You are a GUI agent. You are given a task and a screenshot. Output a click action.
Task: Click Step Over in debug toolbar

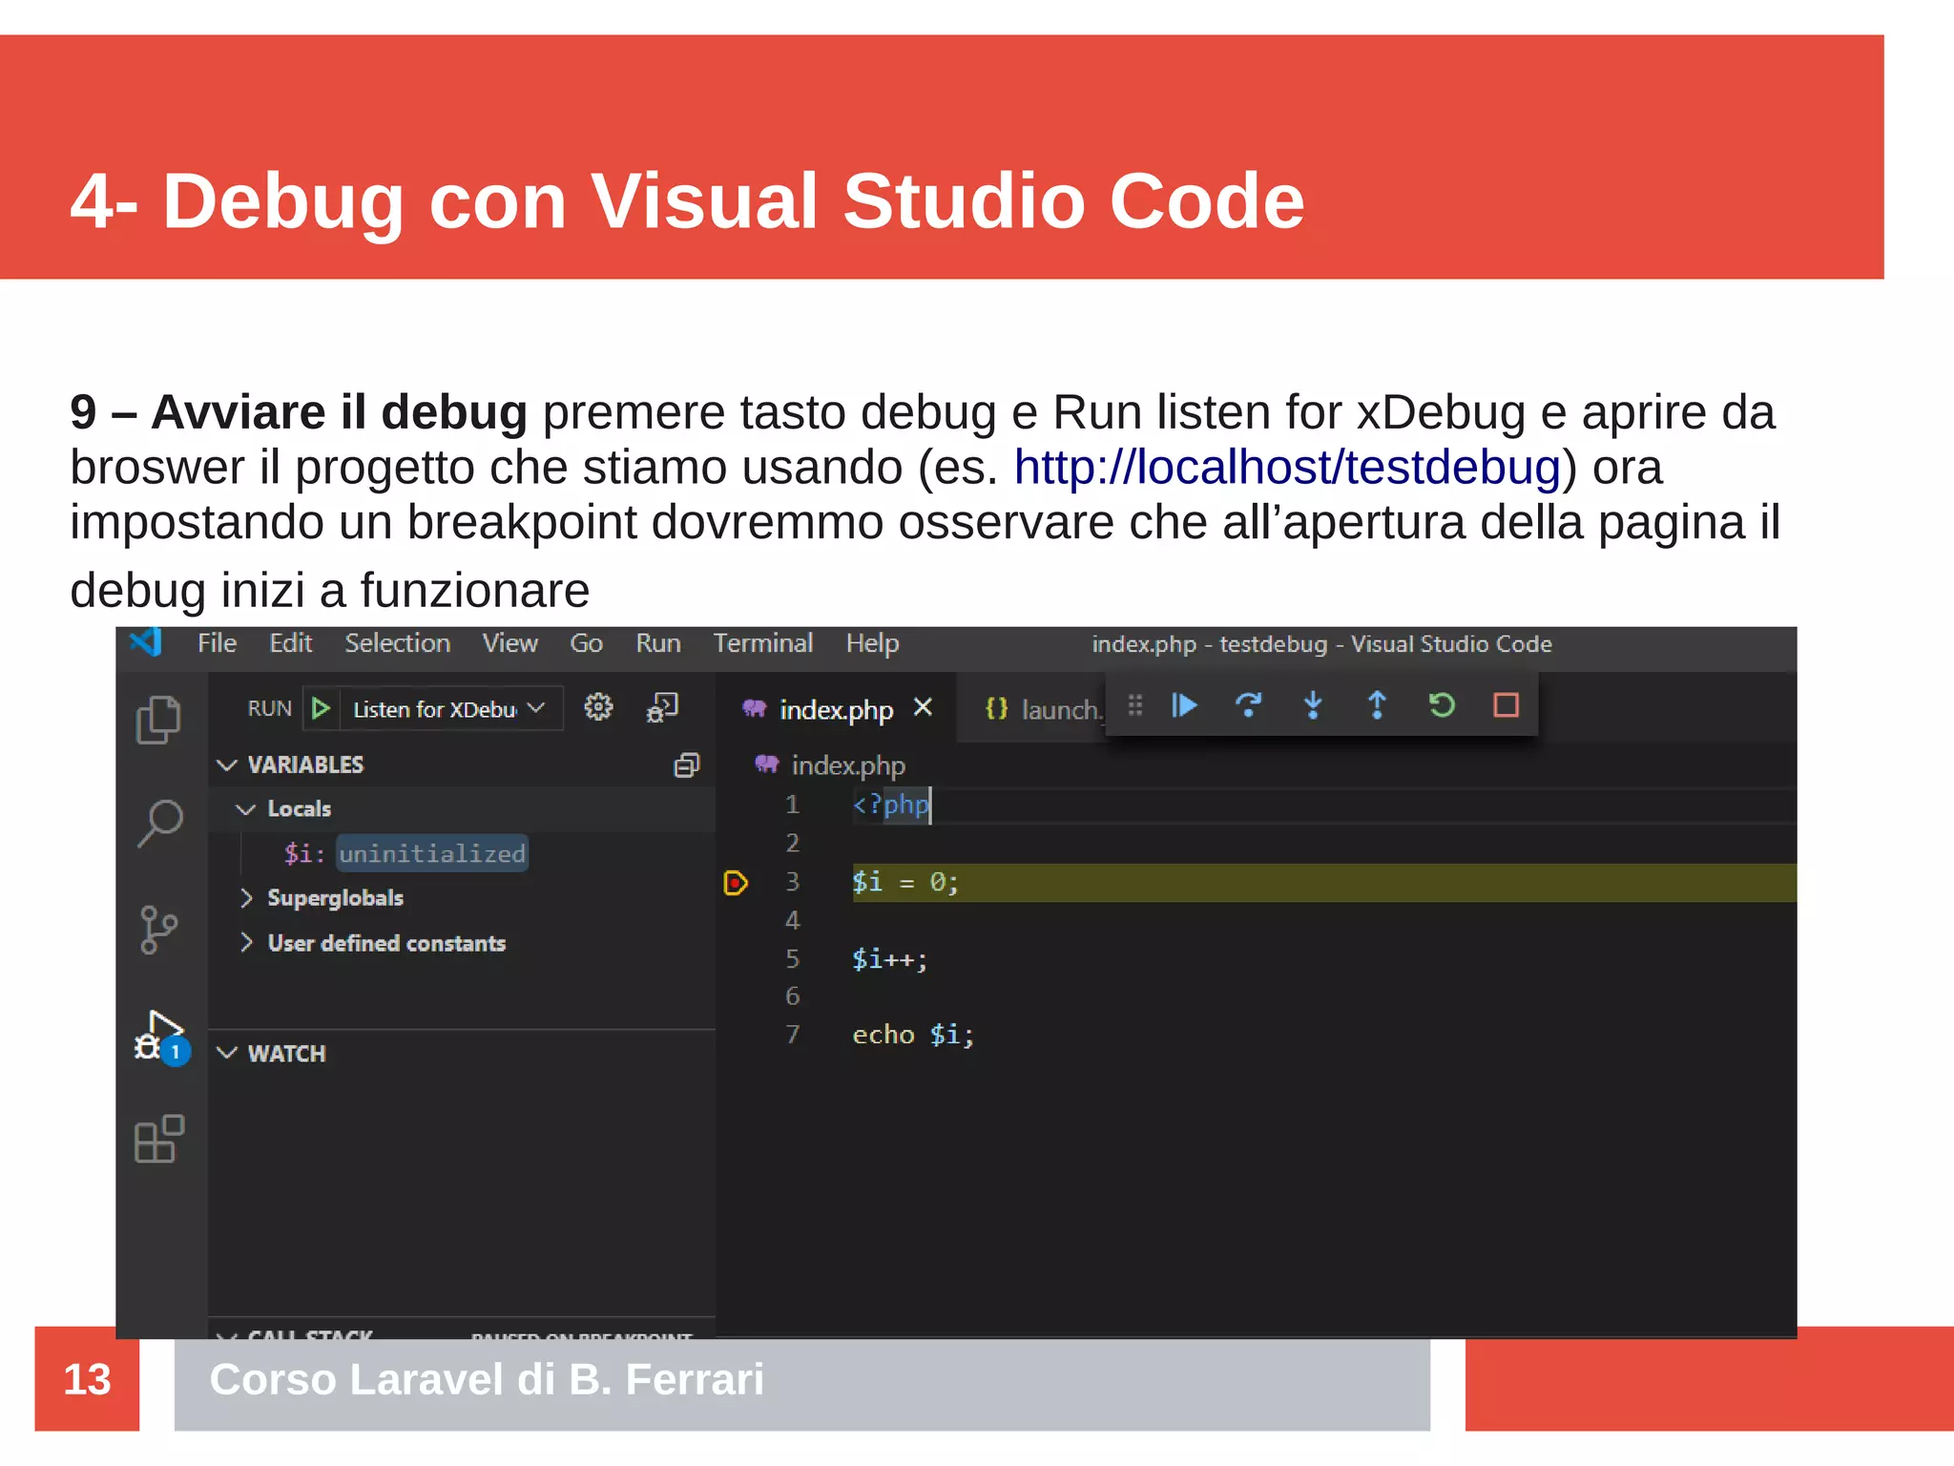coord(1248,705)
